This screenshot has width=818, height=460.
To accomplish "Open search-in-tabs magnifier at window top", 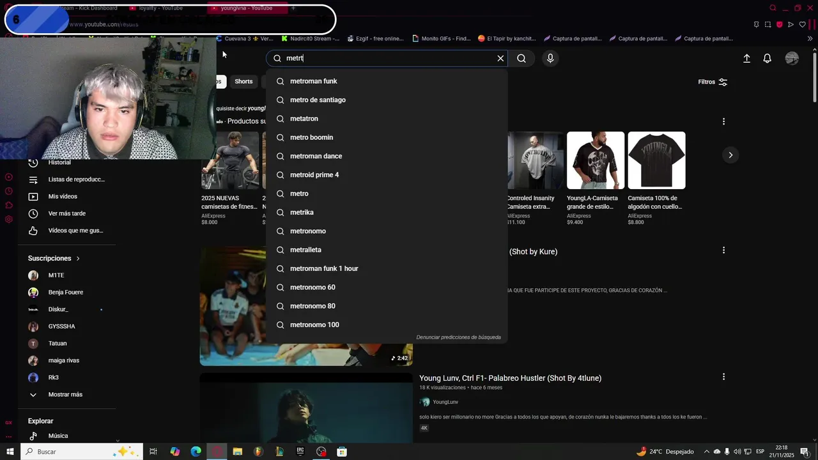I will [773, 8].
